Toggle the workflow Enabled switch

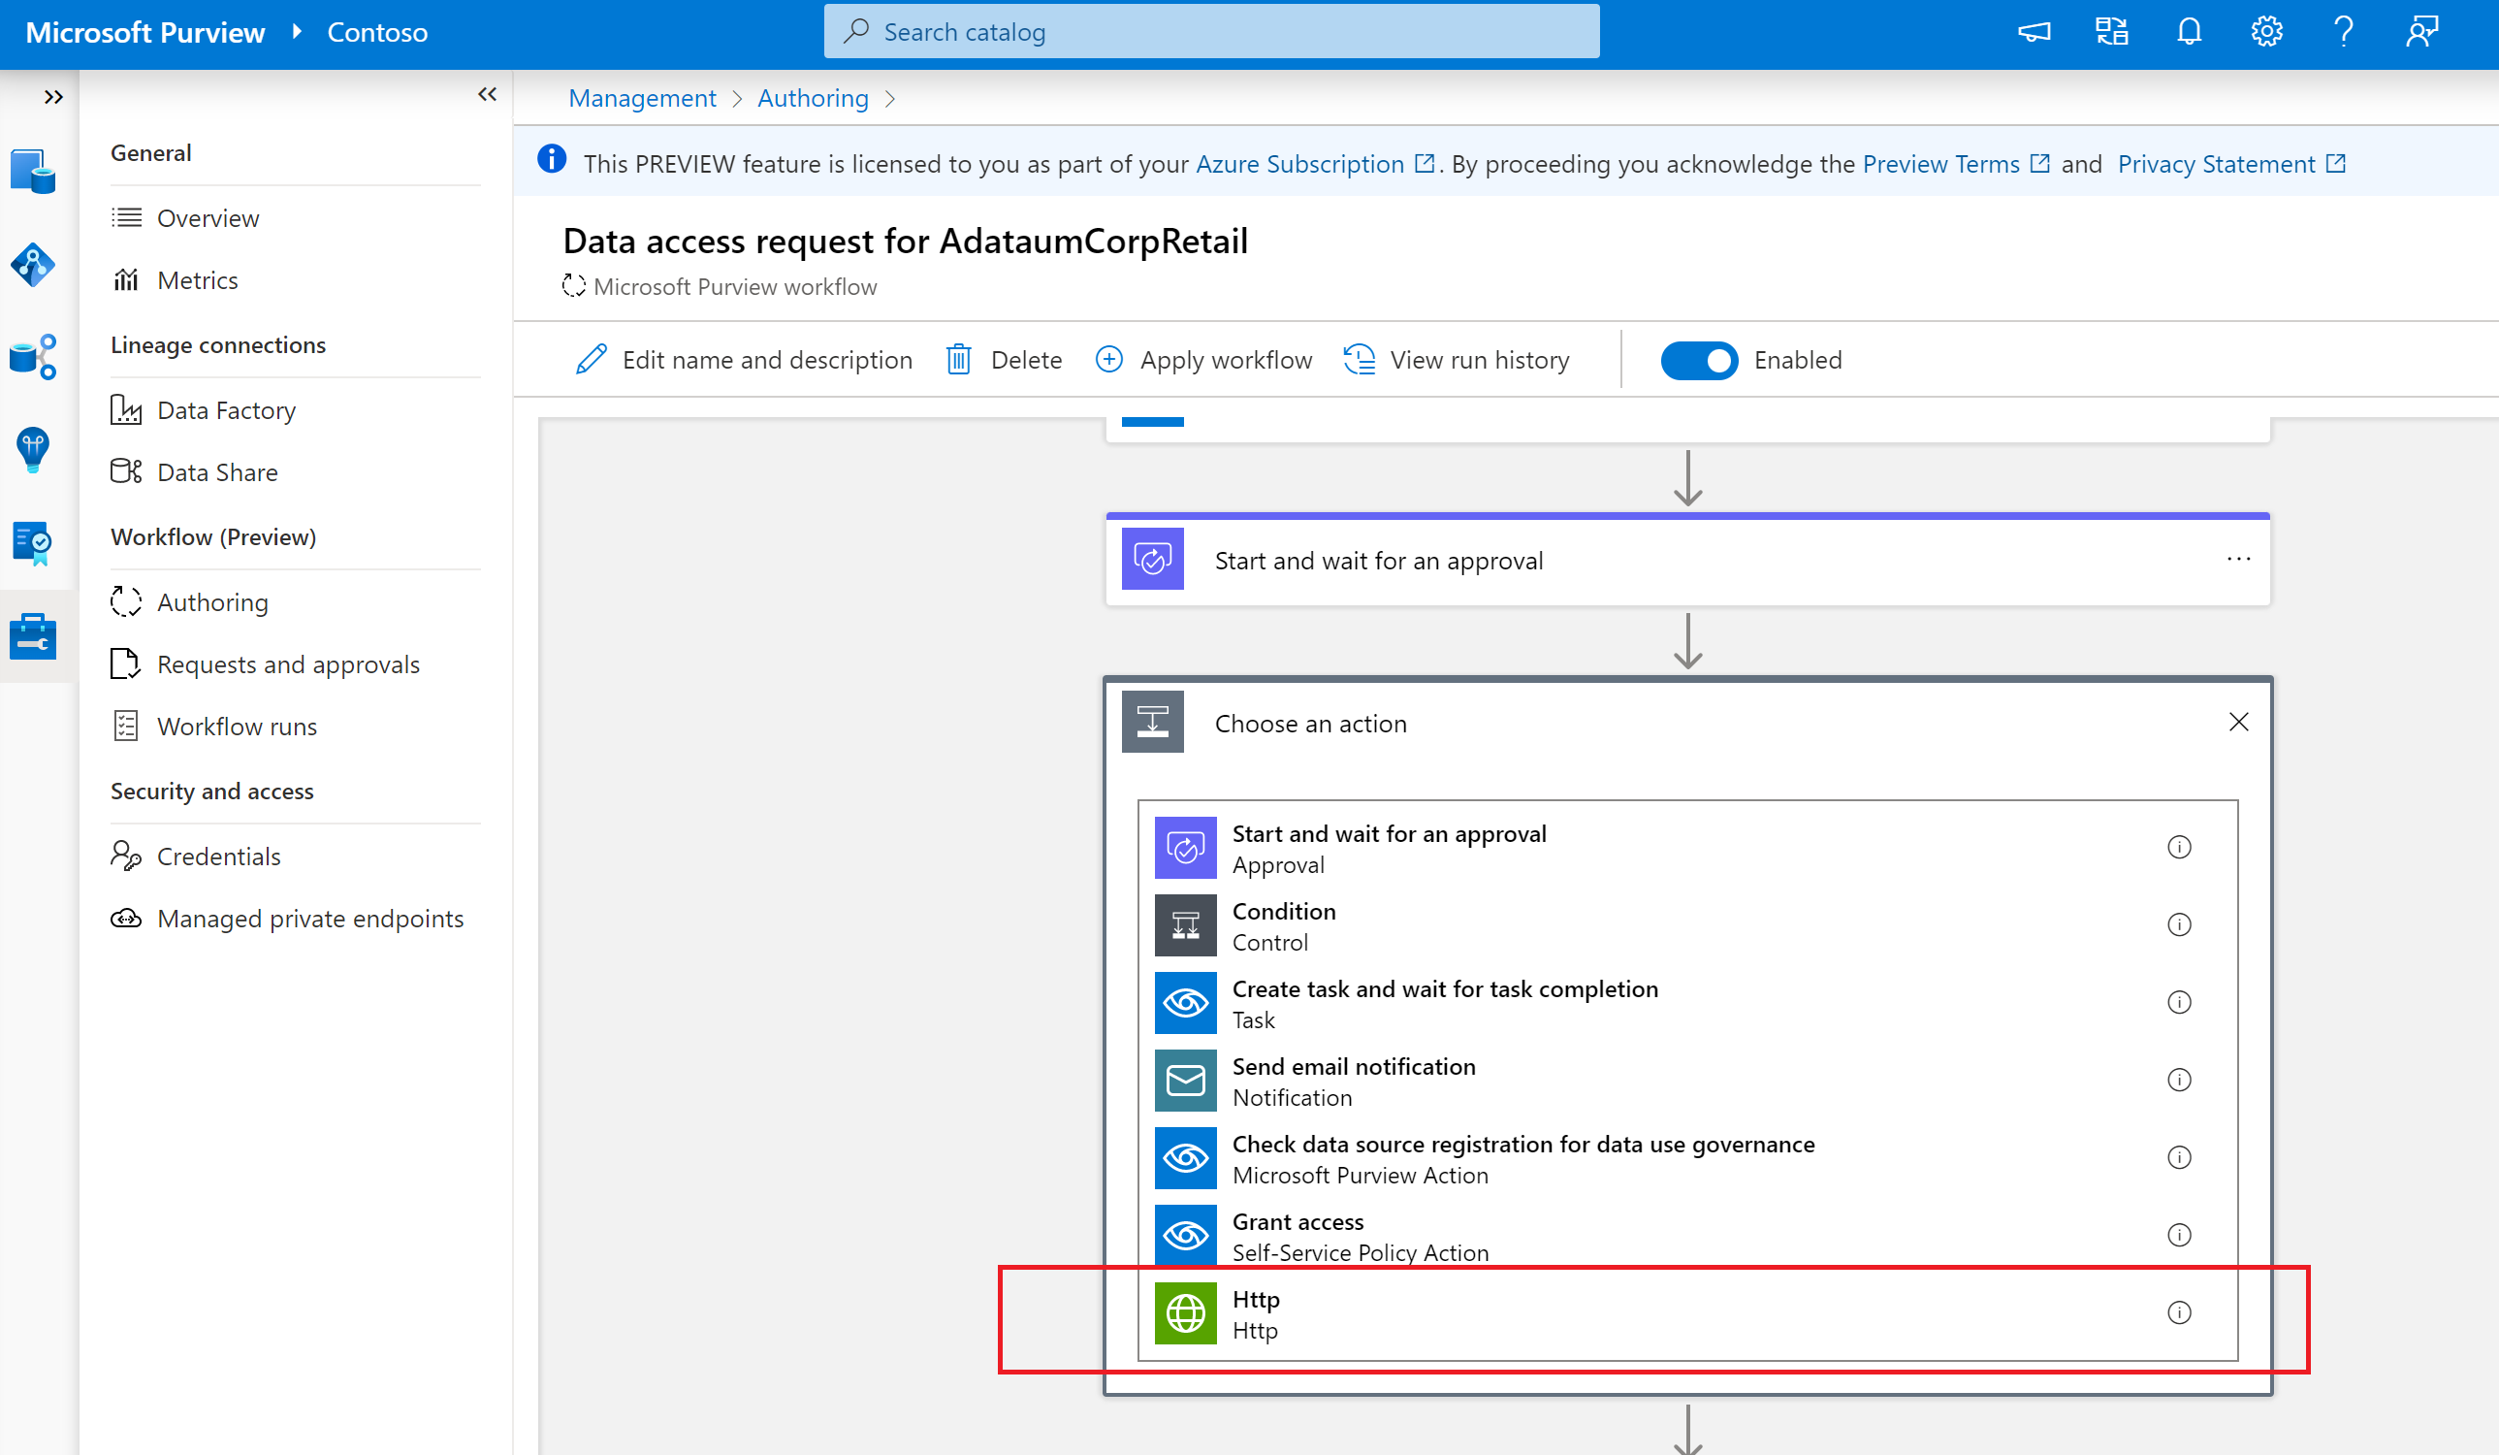pos(1699,359)
